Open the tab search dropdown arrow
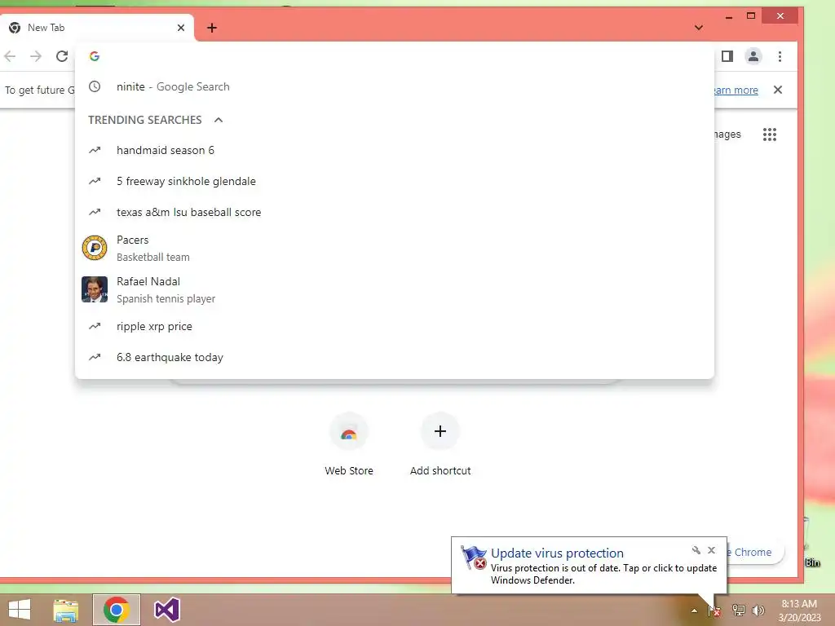Viewport: 835px width, 626px height. pos(699,28)
